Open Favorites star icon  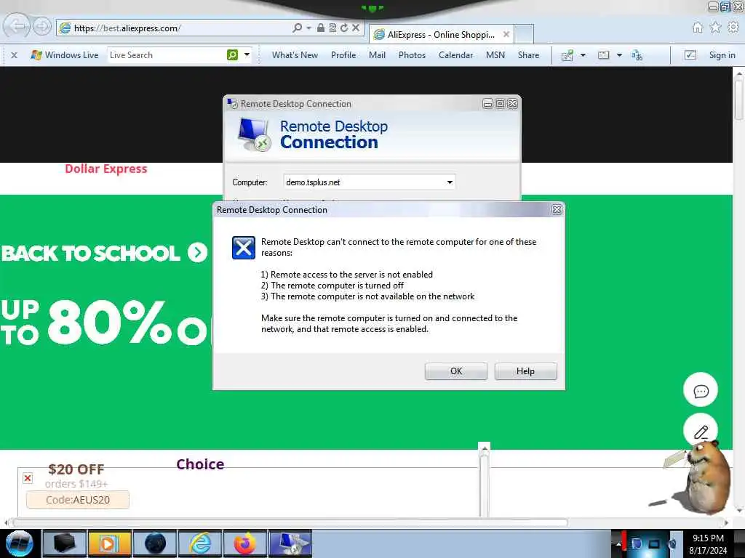[x=715, y=28]
